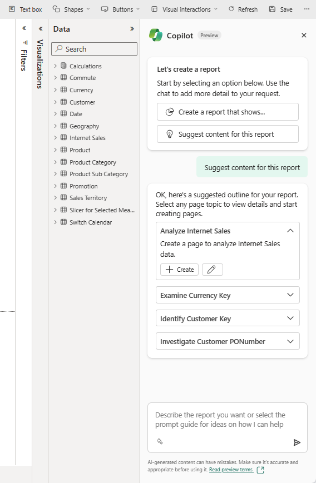Open the more options ellipsis in toolbar

pyautogui.click(x=307, y=9)
